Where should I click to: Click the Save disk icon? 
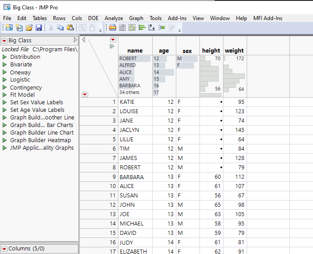coord(39,28)
